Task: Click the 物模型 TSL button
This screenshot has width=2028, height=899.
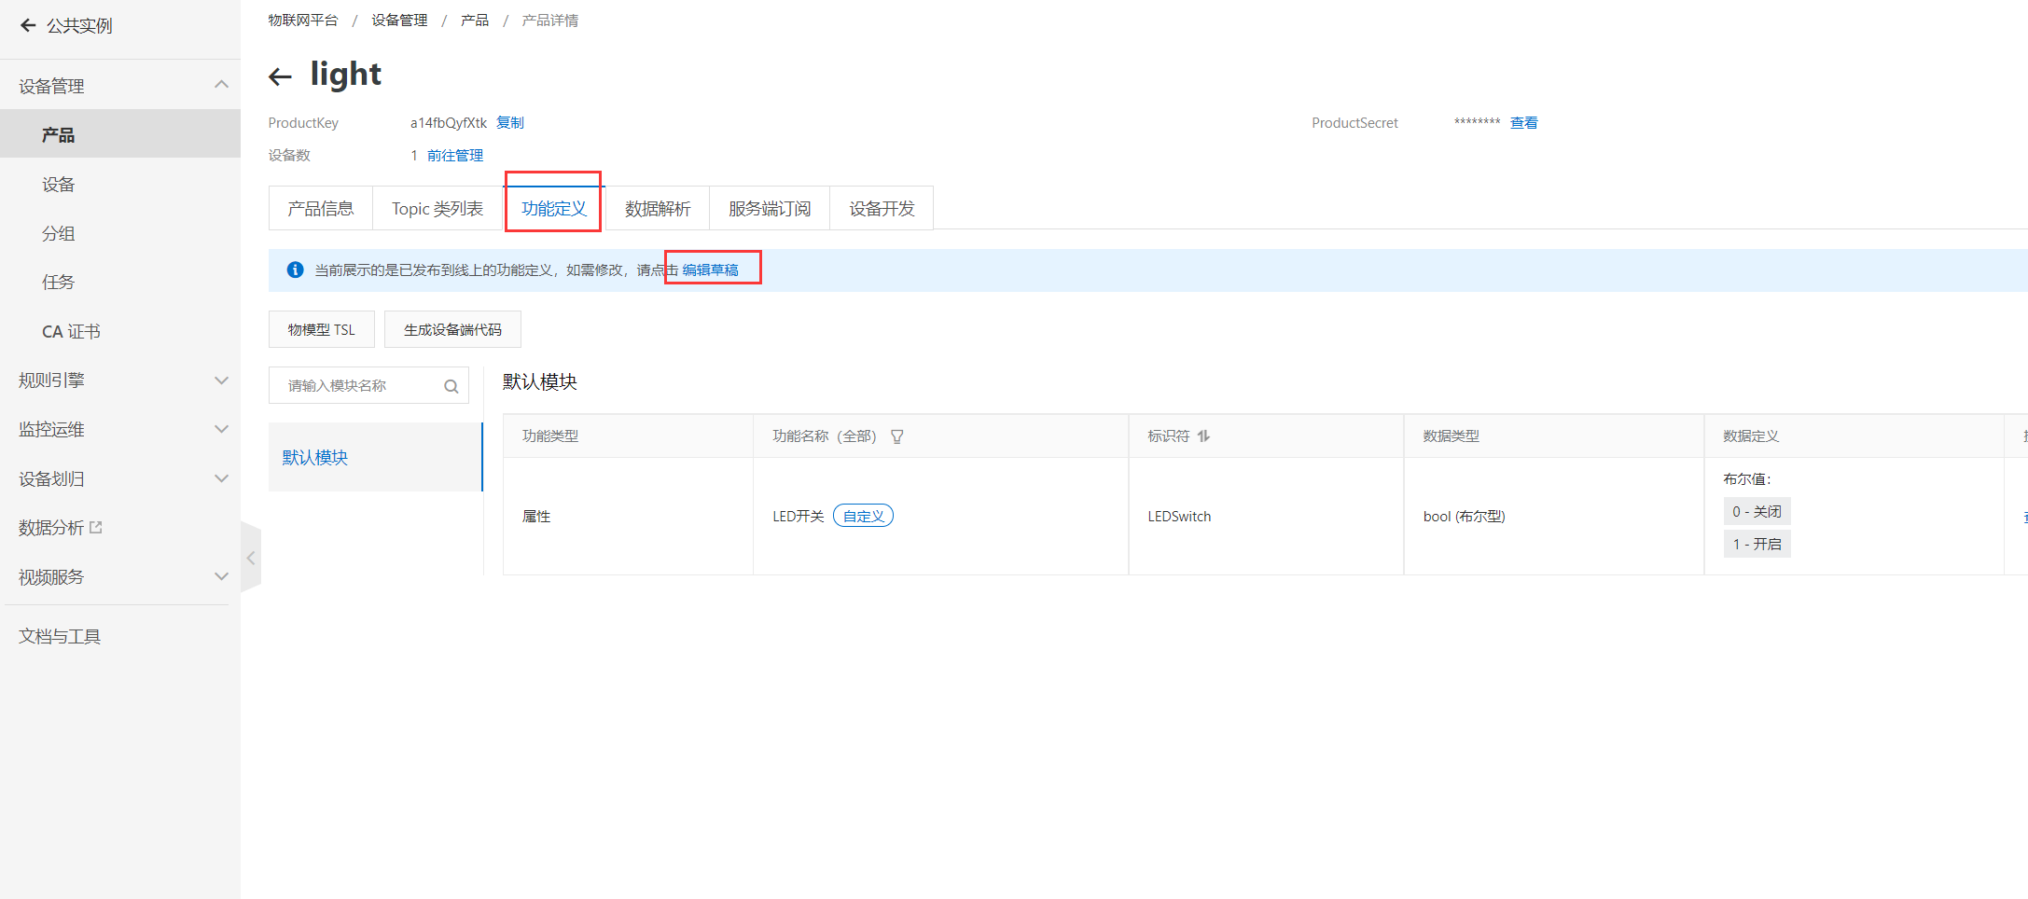Action: coord(322,329)
